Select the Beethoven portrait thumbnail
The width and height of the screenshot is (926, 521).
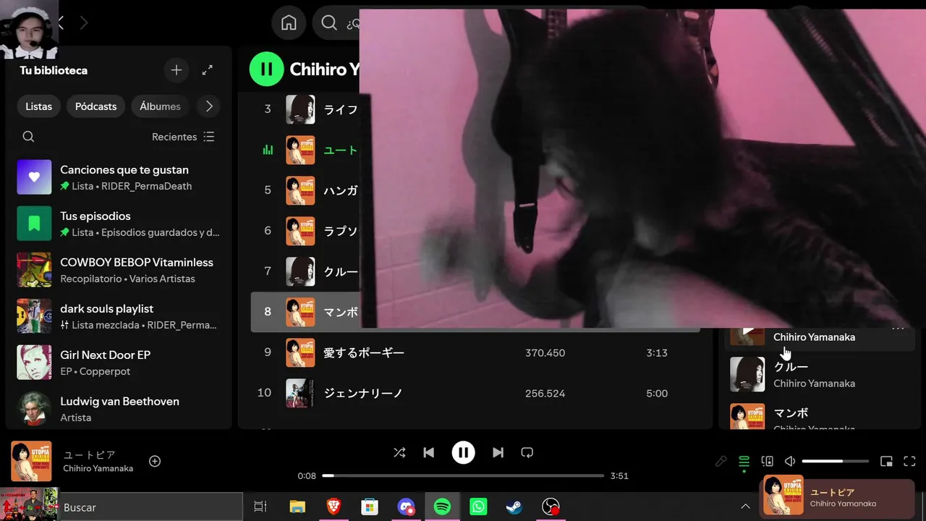34,409
